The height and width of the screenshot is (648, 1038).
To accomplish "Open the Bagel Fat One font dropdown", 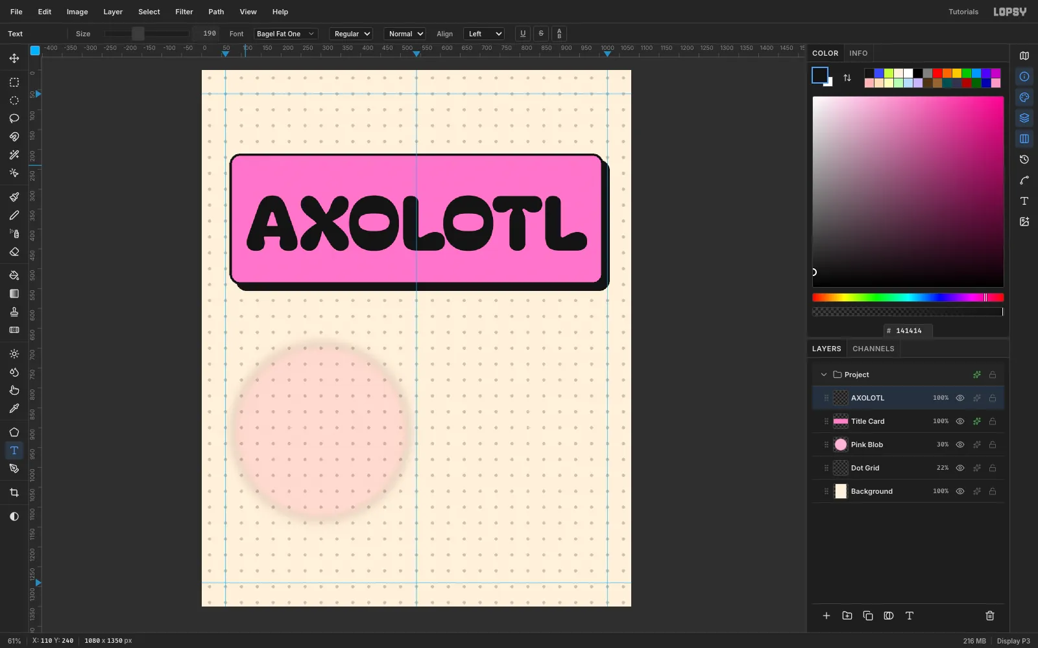I will (x=285, y=34).
